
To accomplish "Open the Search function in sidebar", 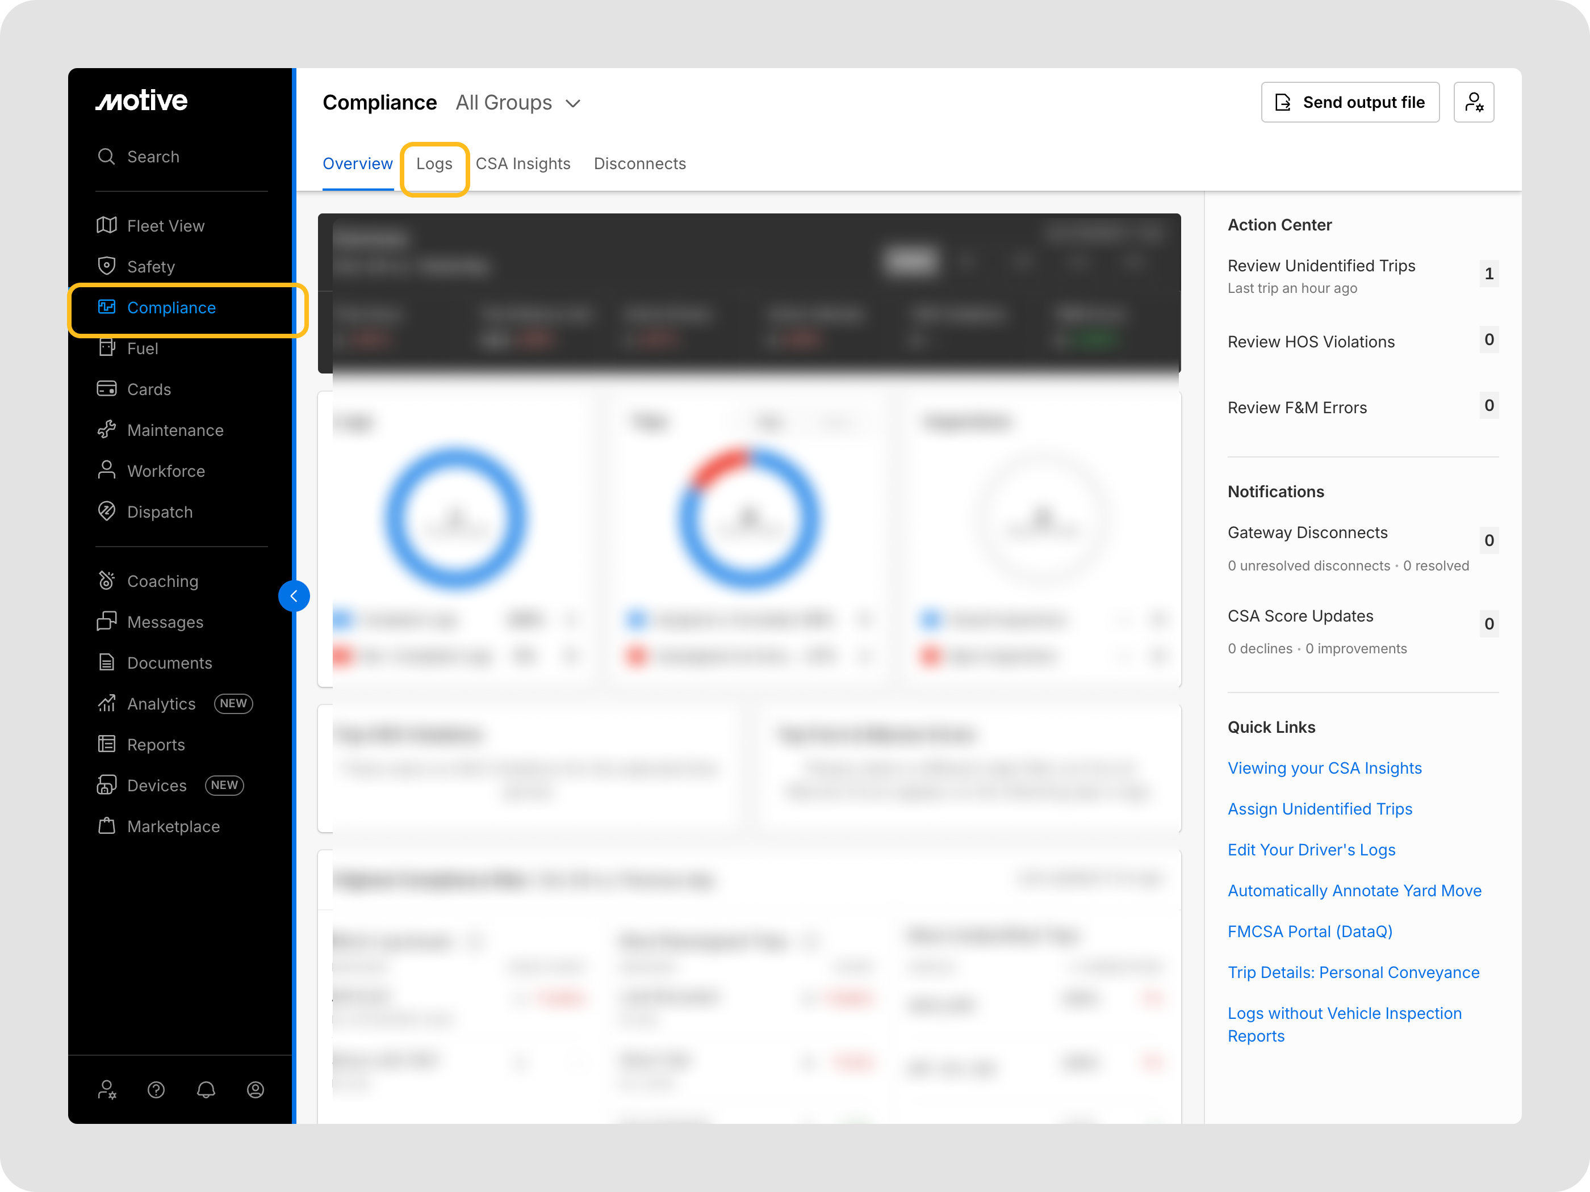I will 153,156.
